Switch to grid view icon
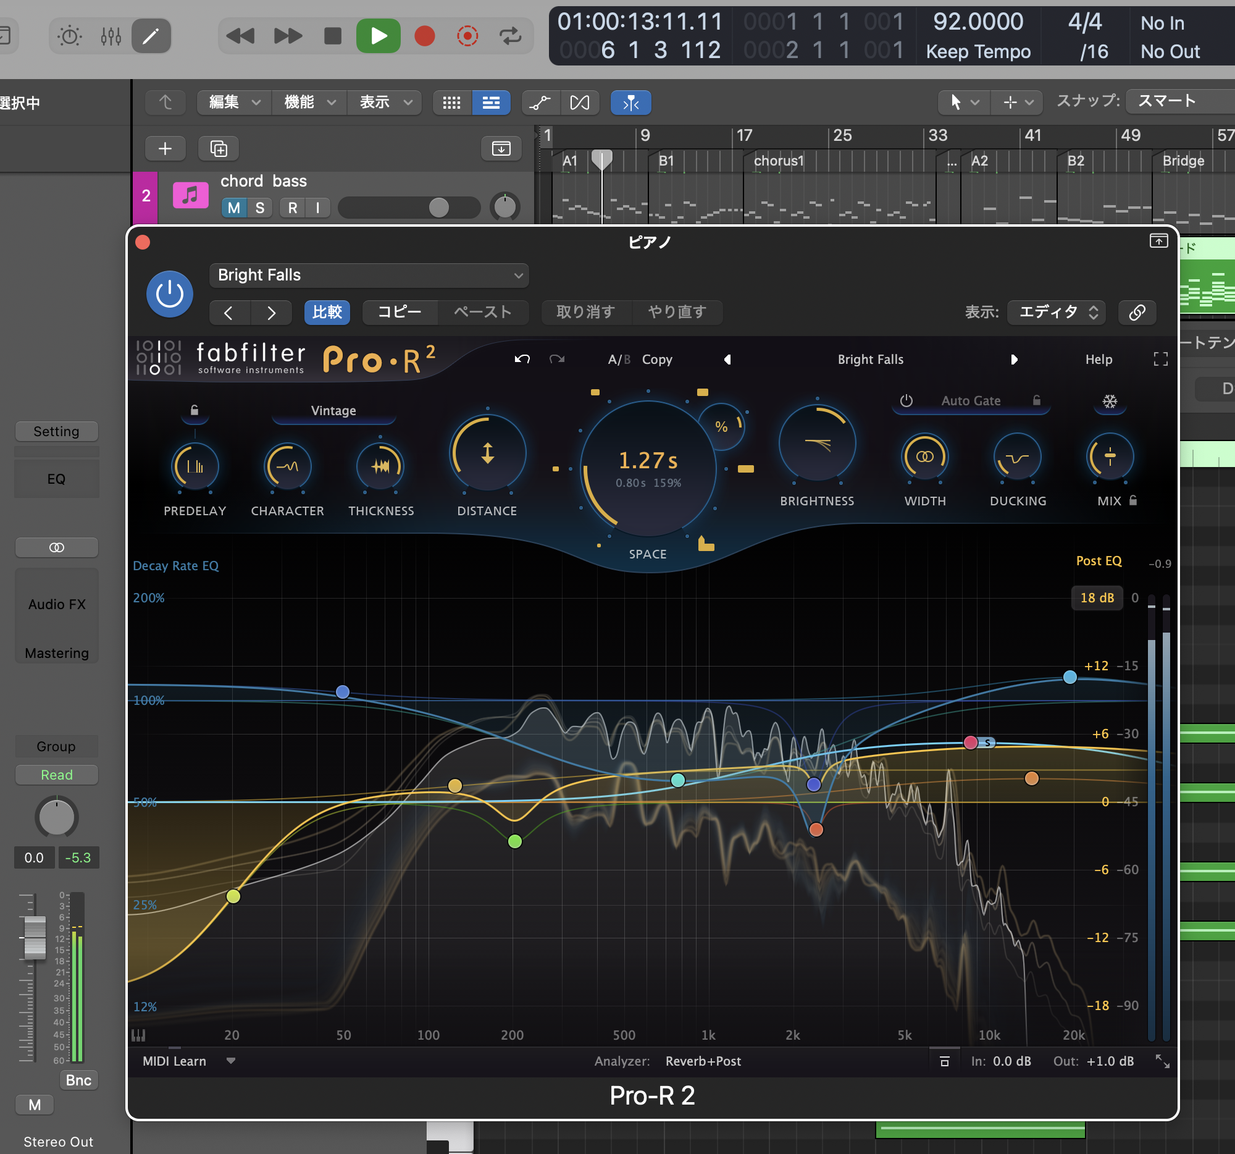The width and height of the screenshot is (1235, 1154). pos(451,103)
